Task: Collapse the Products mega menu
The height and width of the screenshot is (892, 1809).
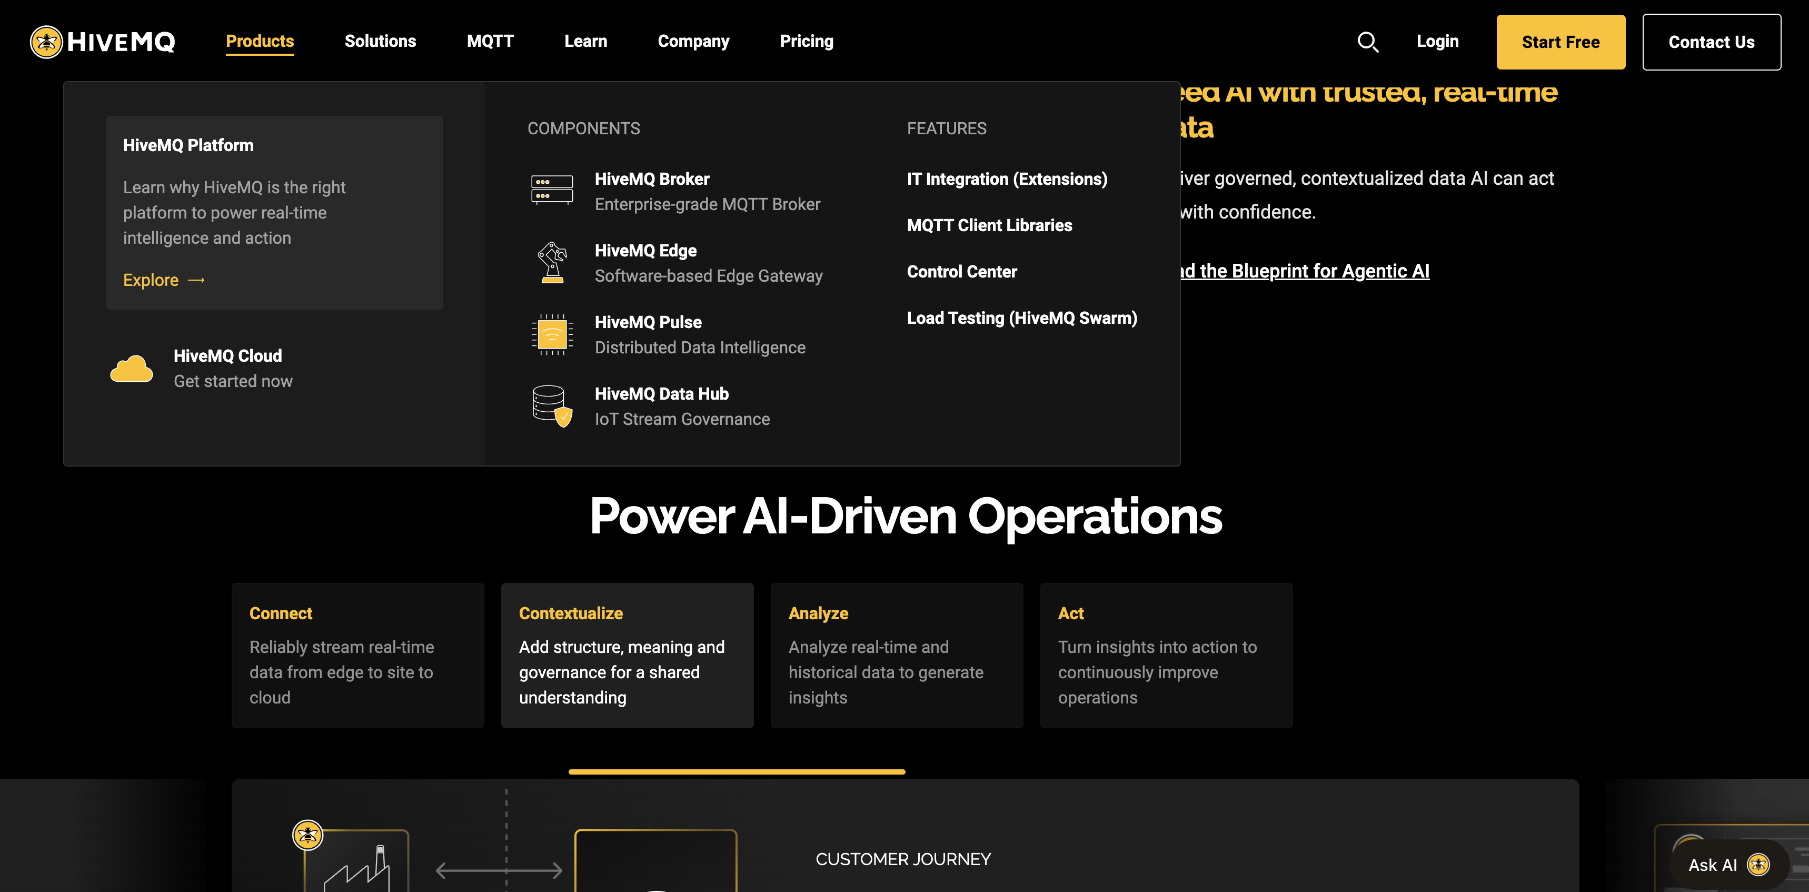Action: [259, 42]
